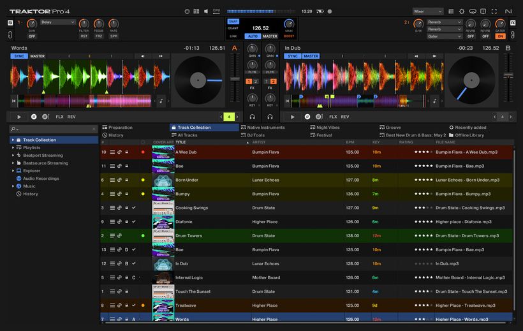Open the Mixer layout dropdown
This screenshot has width=523, height=331.
pyautogui.click(x=428, y=11)
